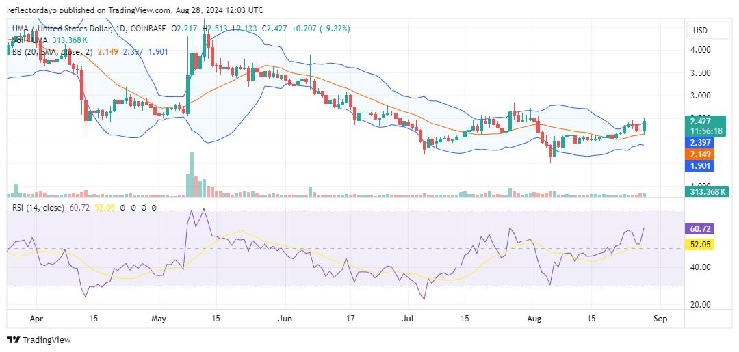The height and width of the screenshot is (352, 739).
Task: Click the RSI value label 60.72
Action: [701, 229]
